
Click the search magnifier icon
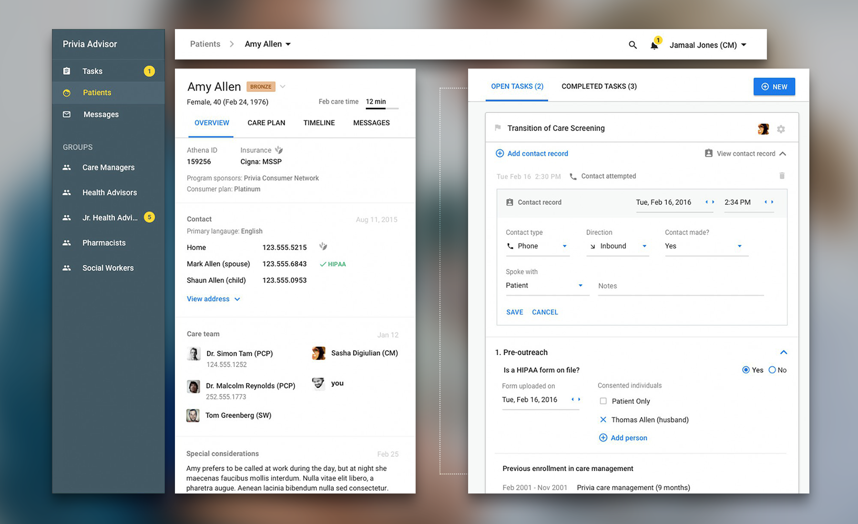tap(633, 45)
